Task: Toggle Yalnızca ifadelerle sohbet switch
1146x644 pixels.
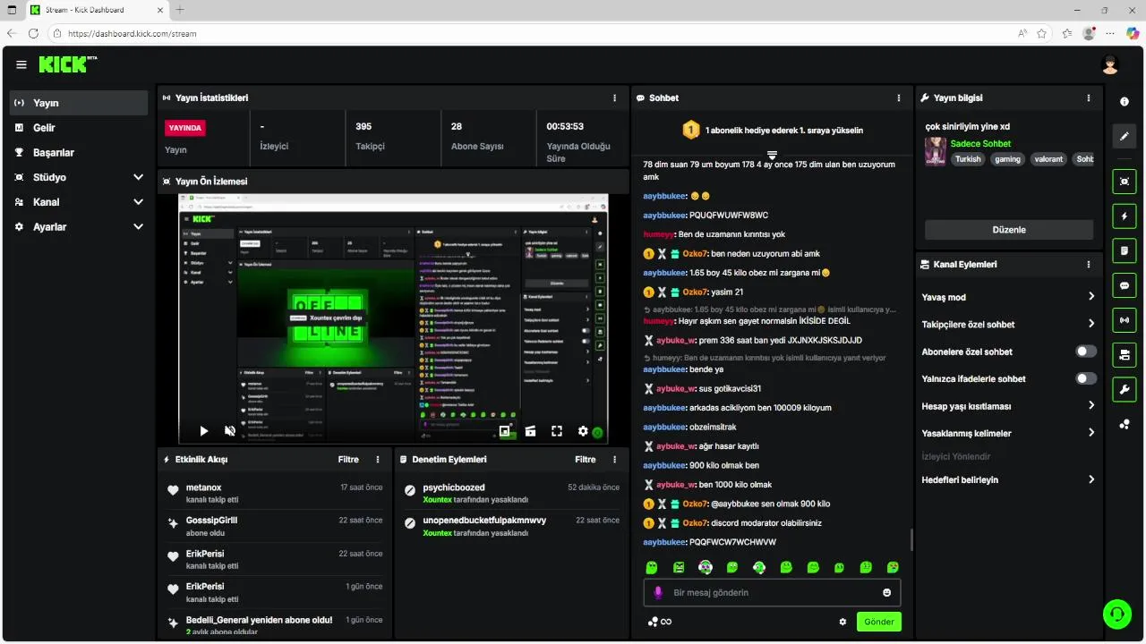Action: [1086, 378]
